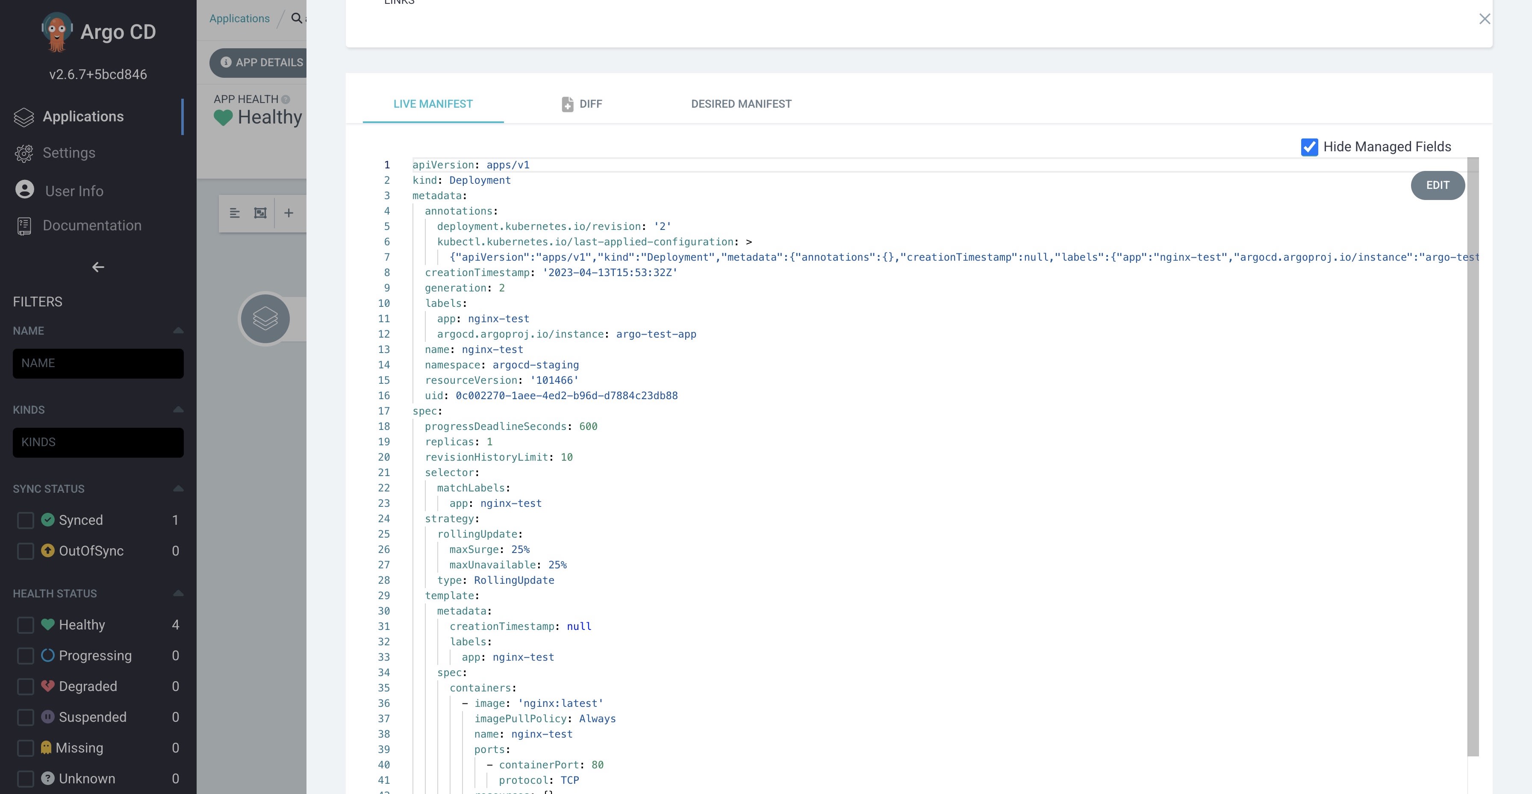This screenshot has width=1532, height=794.
Task: Click the 'apiVersion: apps/v1' manifest line
Action: [471, 165]
